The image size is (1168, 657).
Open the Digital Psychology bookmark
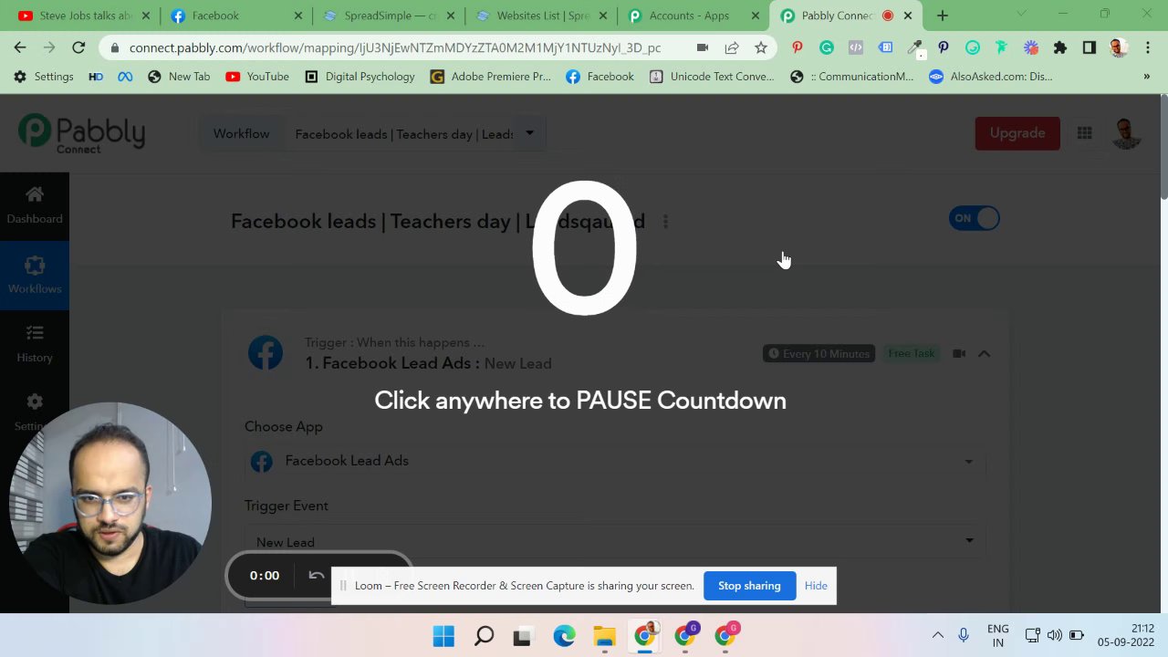[x=360, y=77]
